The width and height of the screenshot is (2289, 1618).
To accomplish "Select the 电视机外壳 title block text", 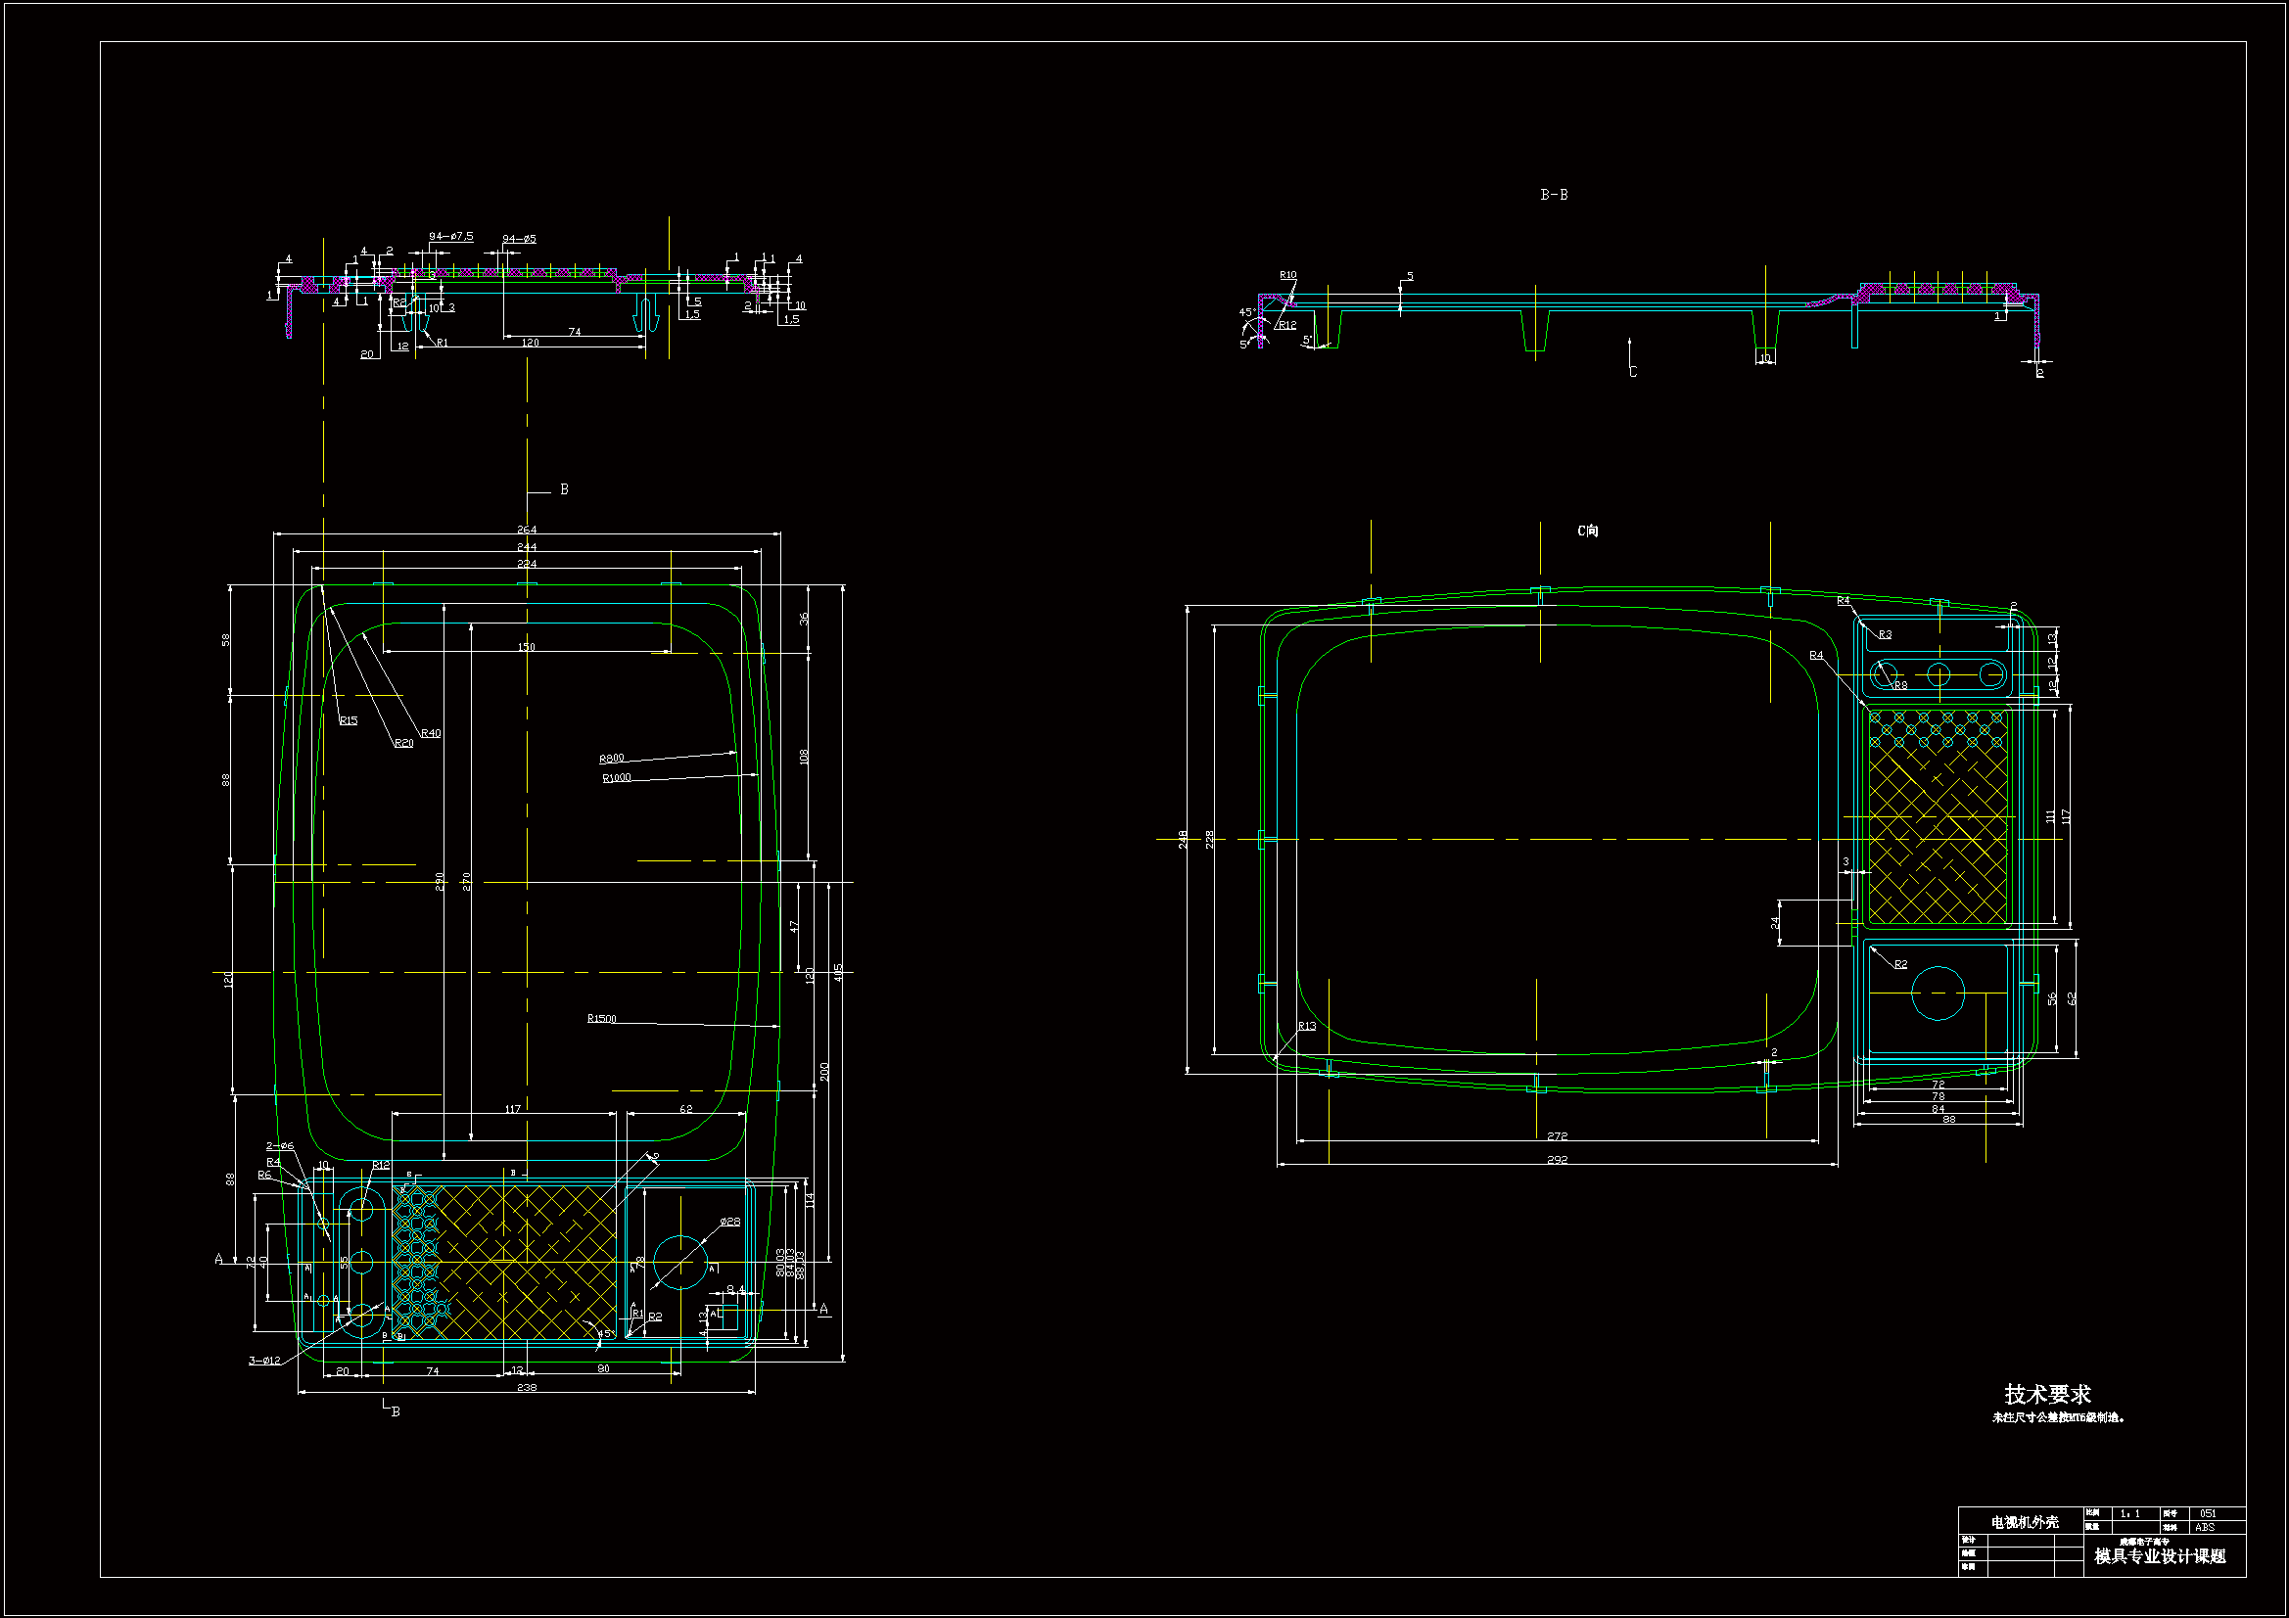I will tap(2024, 1522).
